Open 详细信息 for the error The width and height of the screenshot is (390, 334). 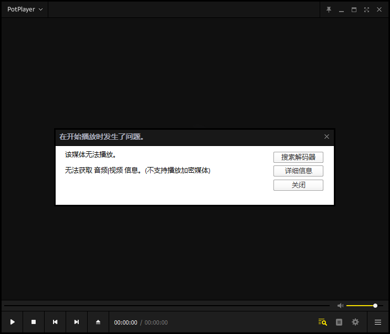298,171
